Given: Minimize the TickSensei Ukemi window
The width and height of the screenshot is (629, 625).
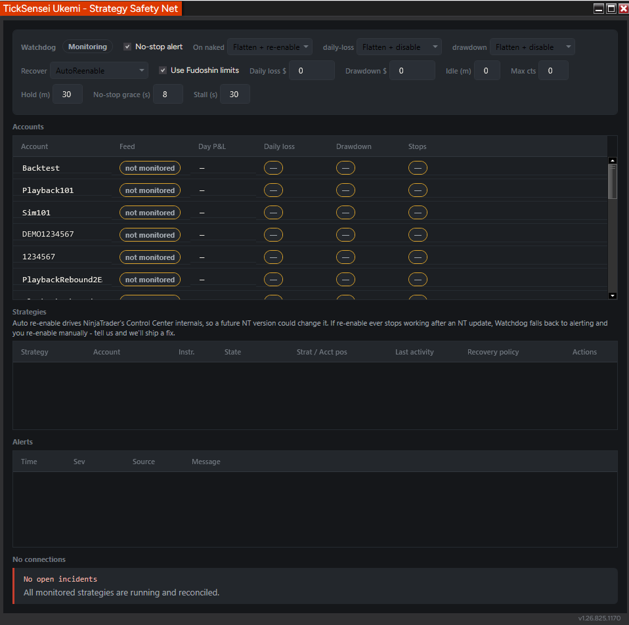Looking at the screenshot, I should pos(599,9).
